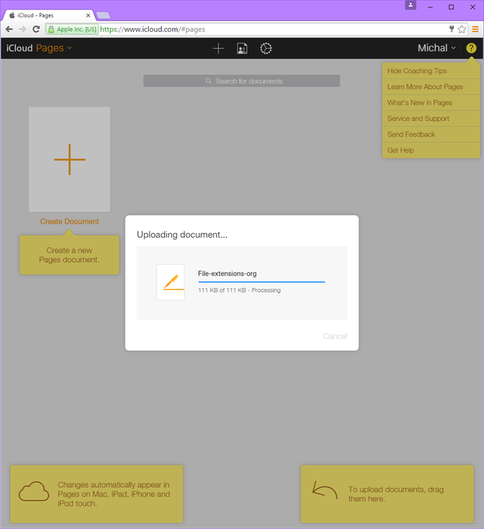Screen dimensions: 484x529
Task: Click the 111 KB of 111 KB status text
Action: (x=239, y=290)
